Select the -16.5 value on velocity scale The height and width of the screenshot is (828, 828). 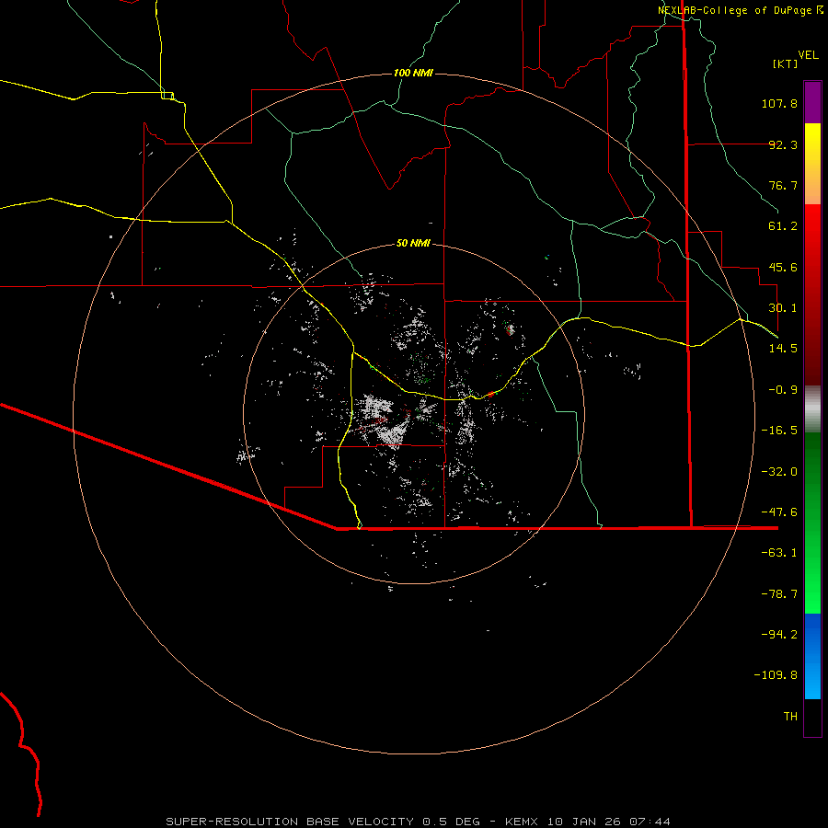point(779,431)
